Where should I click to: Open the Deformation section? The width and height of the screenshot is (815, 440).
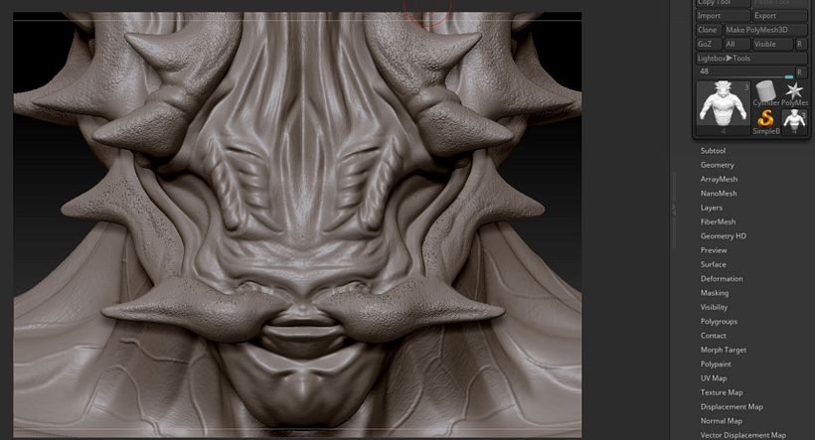coord(721,279)
